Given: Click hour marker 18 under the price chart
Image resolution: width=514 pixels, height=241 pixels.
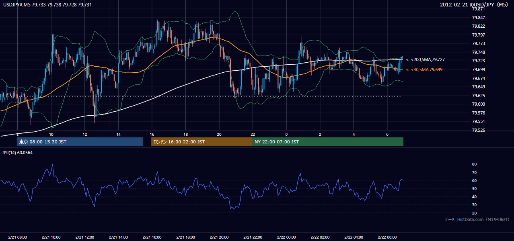Looking at the screenshot, I should coord(185,134).
